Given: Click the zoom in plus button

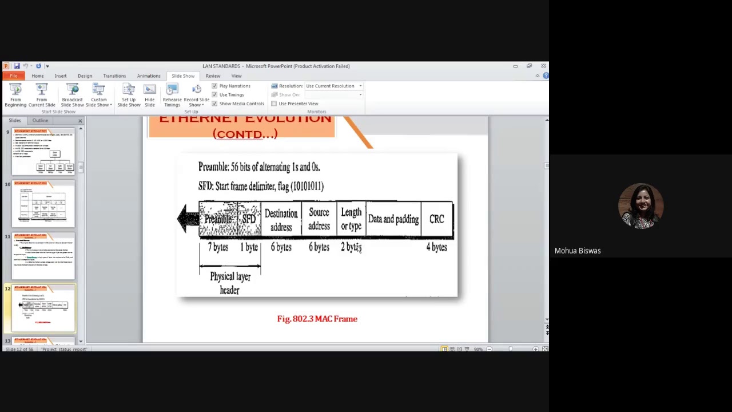Looking at the screenshot, I should pyautogui.click(x=536, y=349).
